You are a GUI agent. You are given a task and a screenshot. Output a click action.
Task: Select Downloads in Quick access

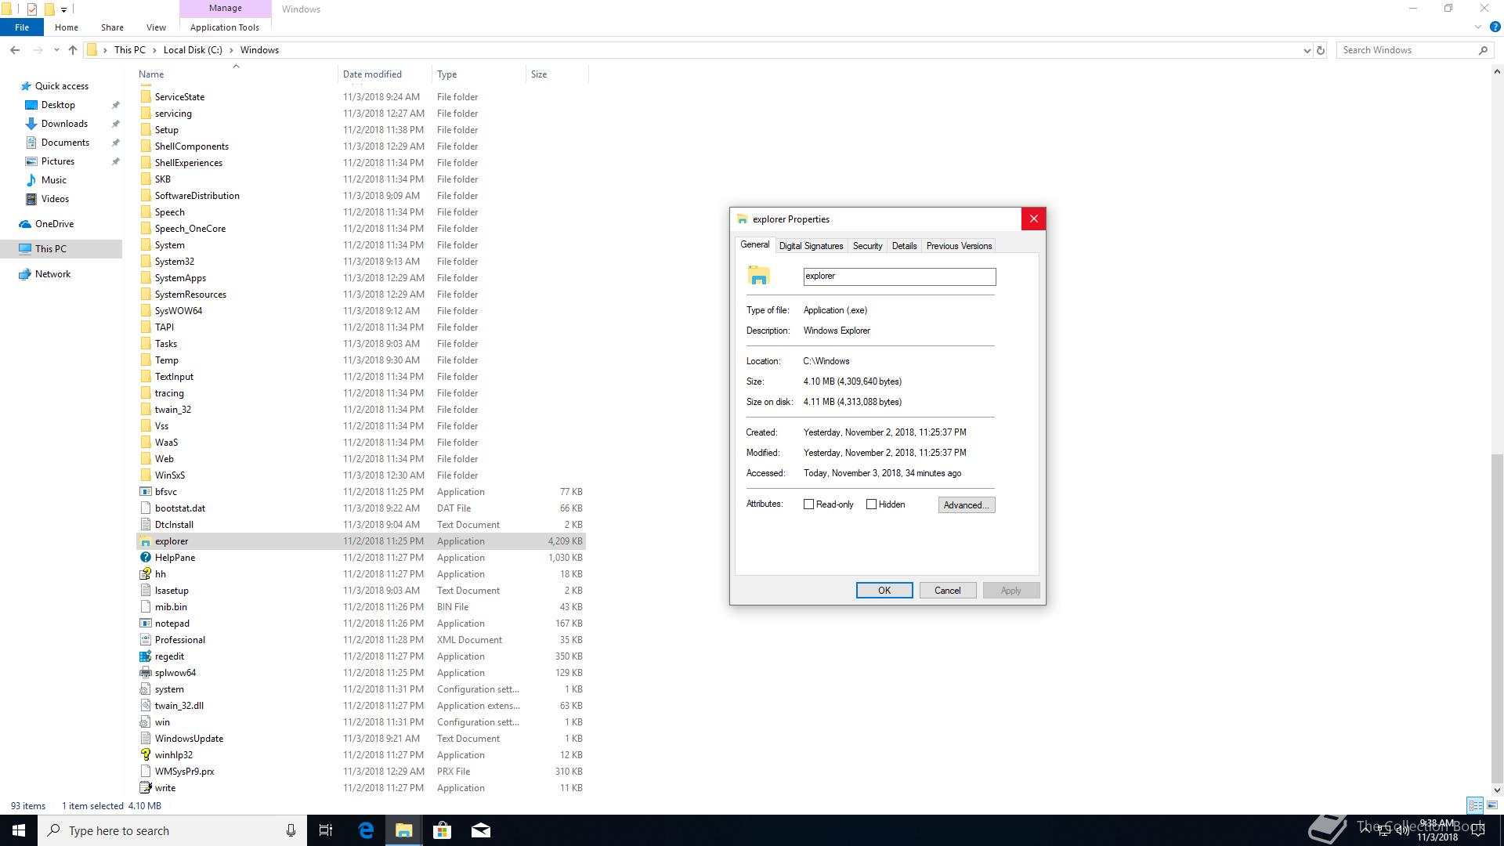pos(64,124)
